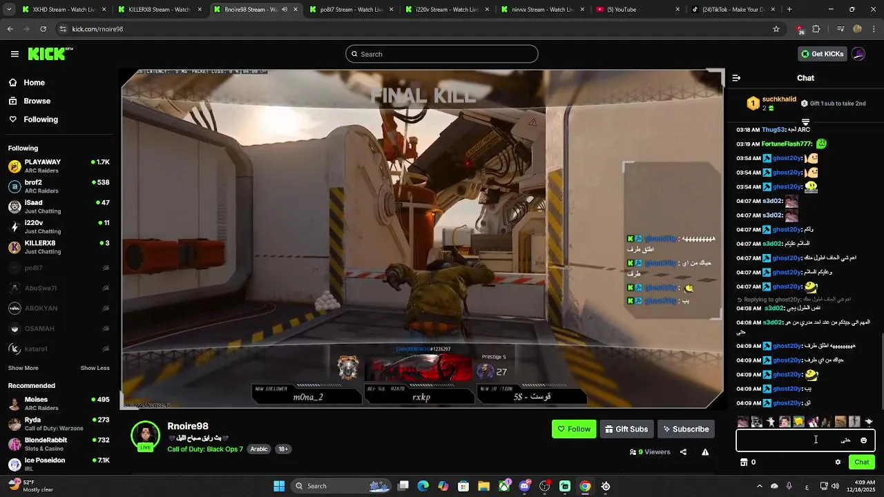Open Microsoft Store from taskbar
Viewport: 884px width, 497px height.
coord(463,486)
